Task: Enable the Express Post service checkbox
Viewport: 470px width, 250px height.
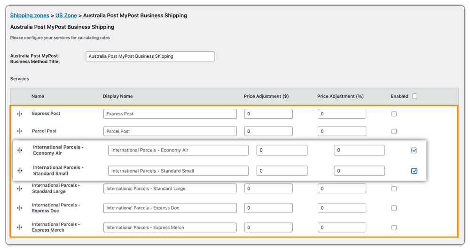Action: [x=394, y=114]
